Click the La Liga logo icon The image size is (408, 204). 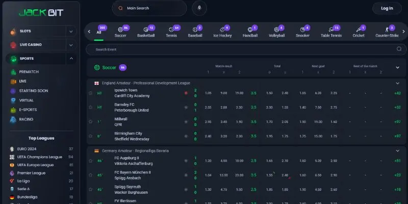(x=12, y=181)
